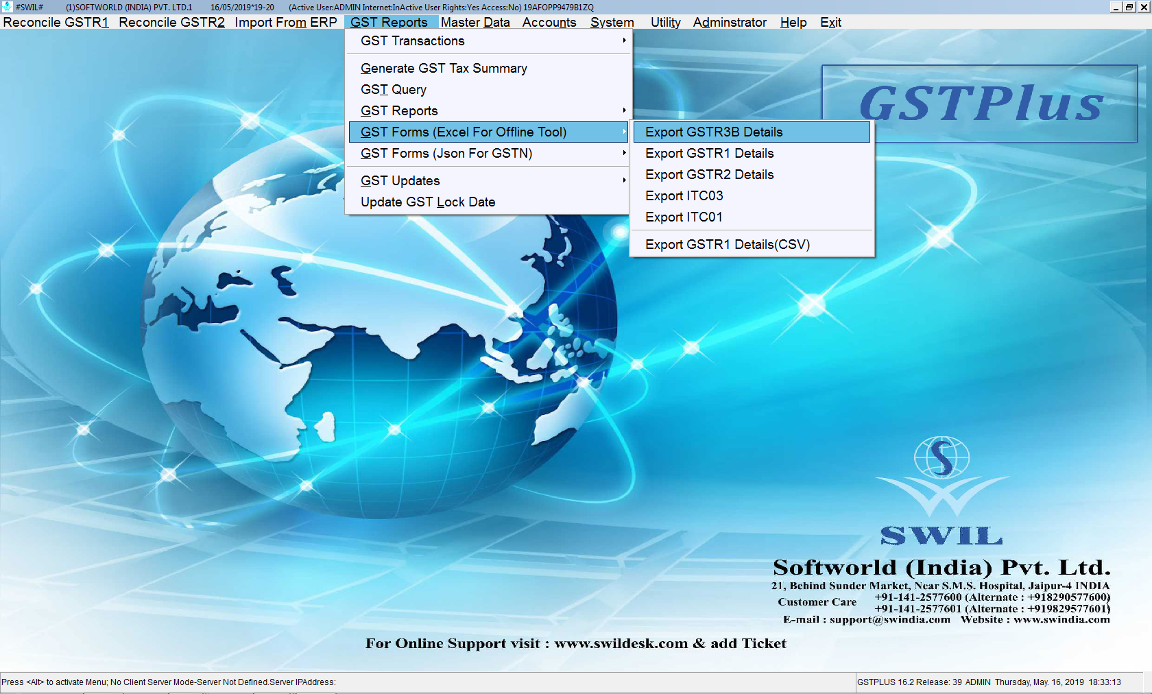Click the GSTPlus logo banner
The image size is (1152, 694).
tap(980, 104)
